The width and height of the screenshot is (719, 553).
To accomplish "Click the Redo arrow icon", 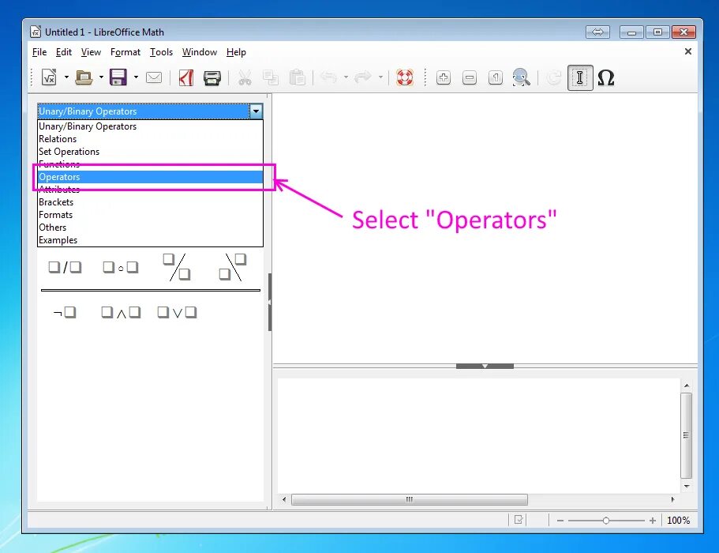I will coord(363,77).
